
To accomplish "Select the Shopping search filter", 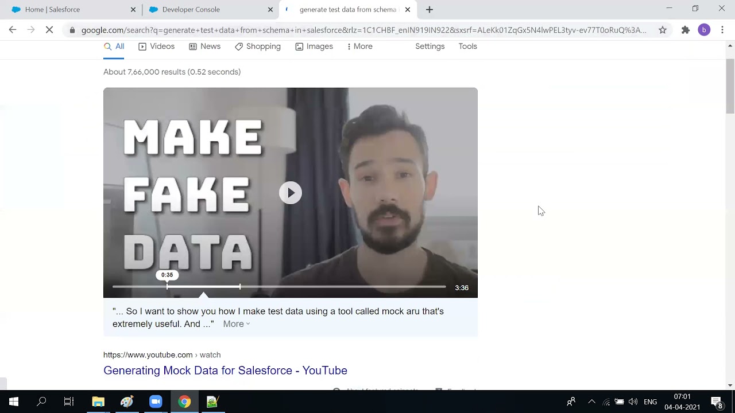I will (258, 46).
